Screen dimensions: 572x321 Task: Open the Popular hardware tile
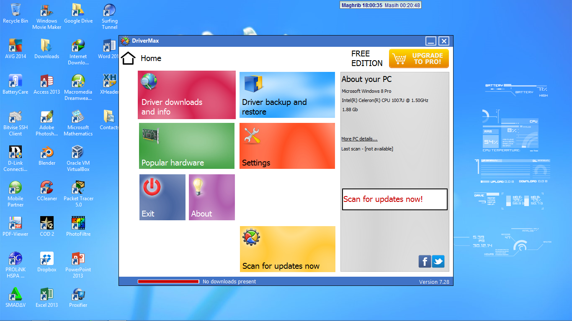coord(187,146)
